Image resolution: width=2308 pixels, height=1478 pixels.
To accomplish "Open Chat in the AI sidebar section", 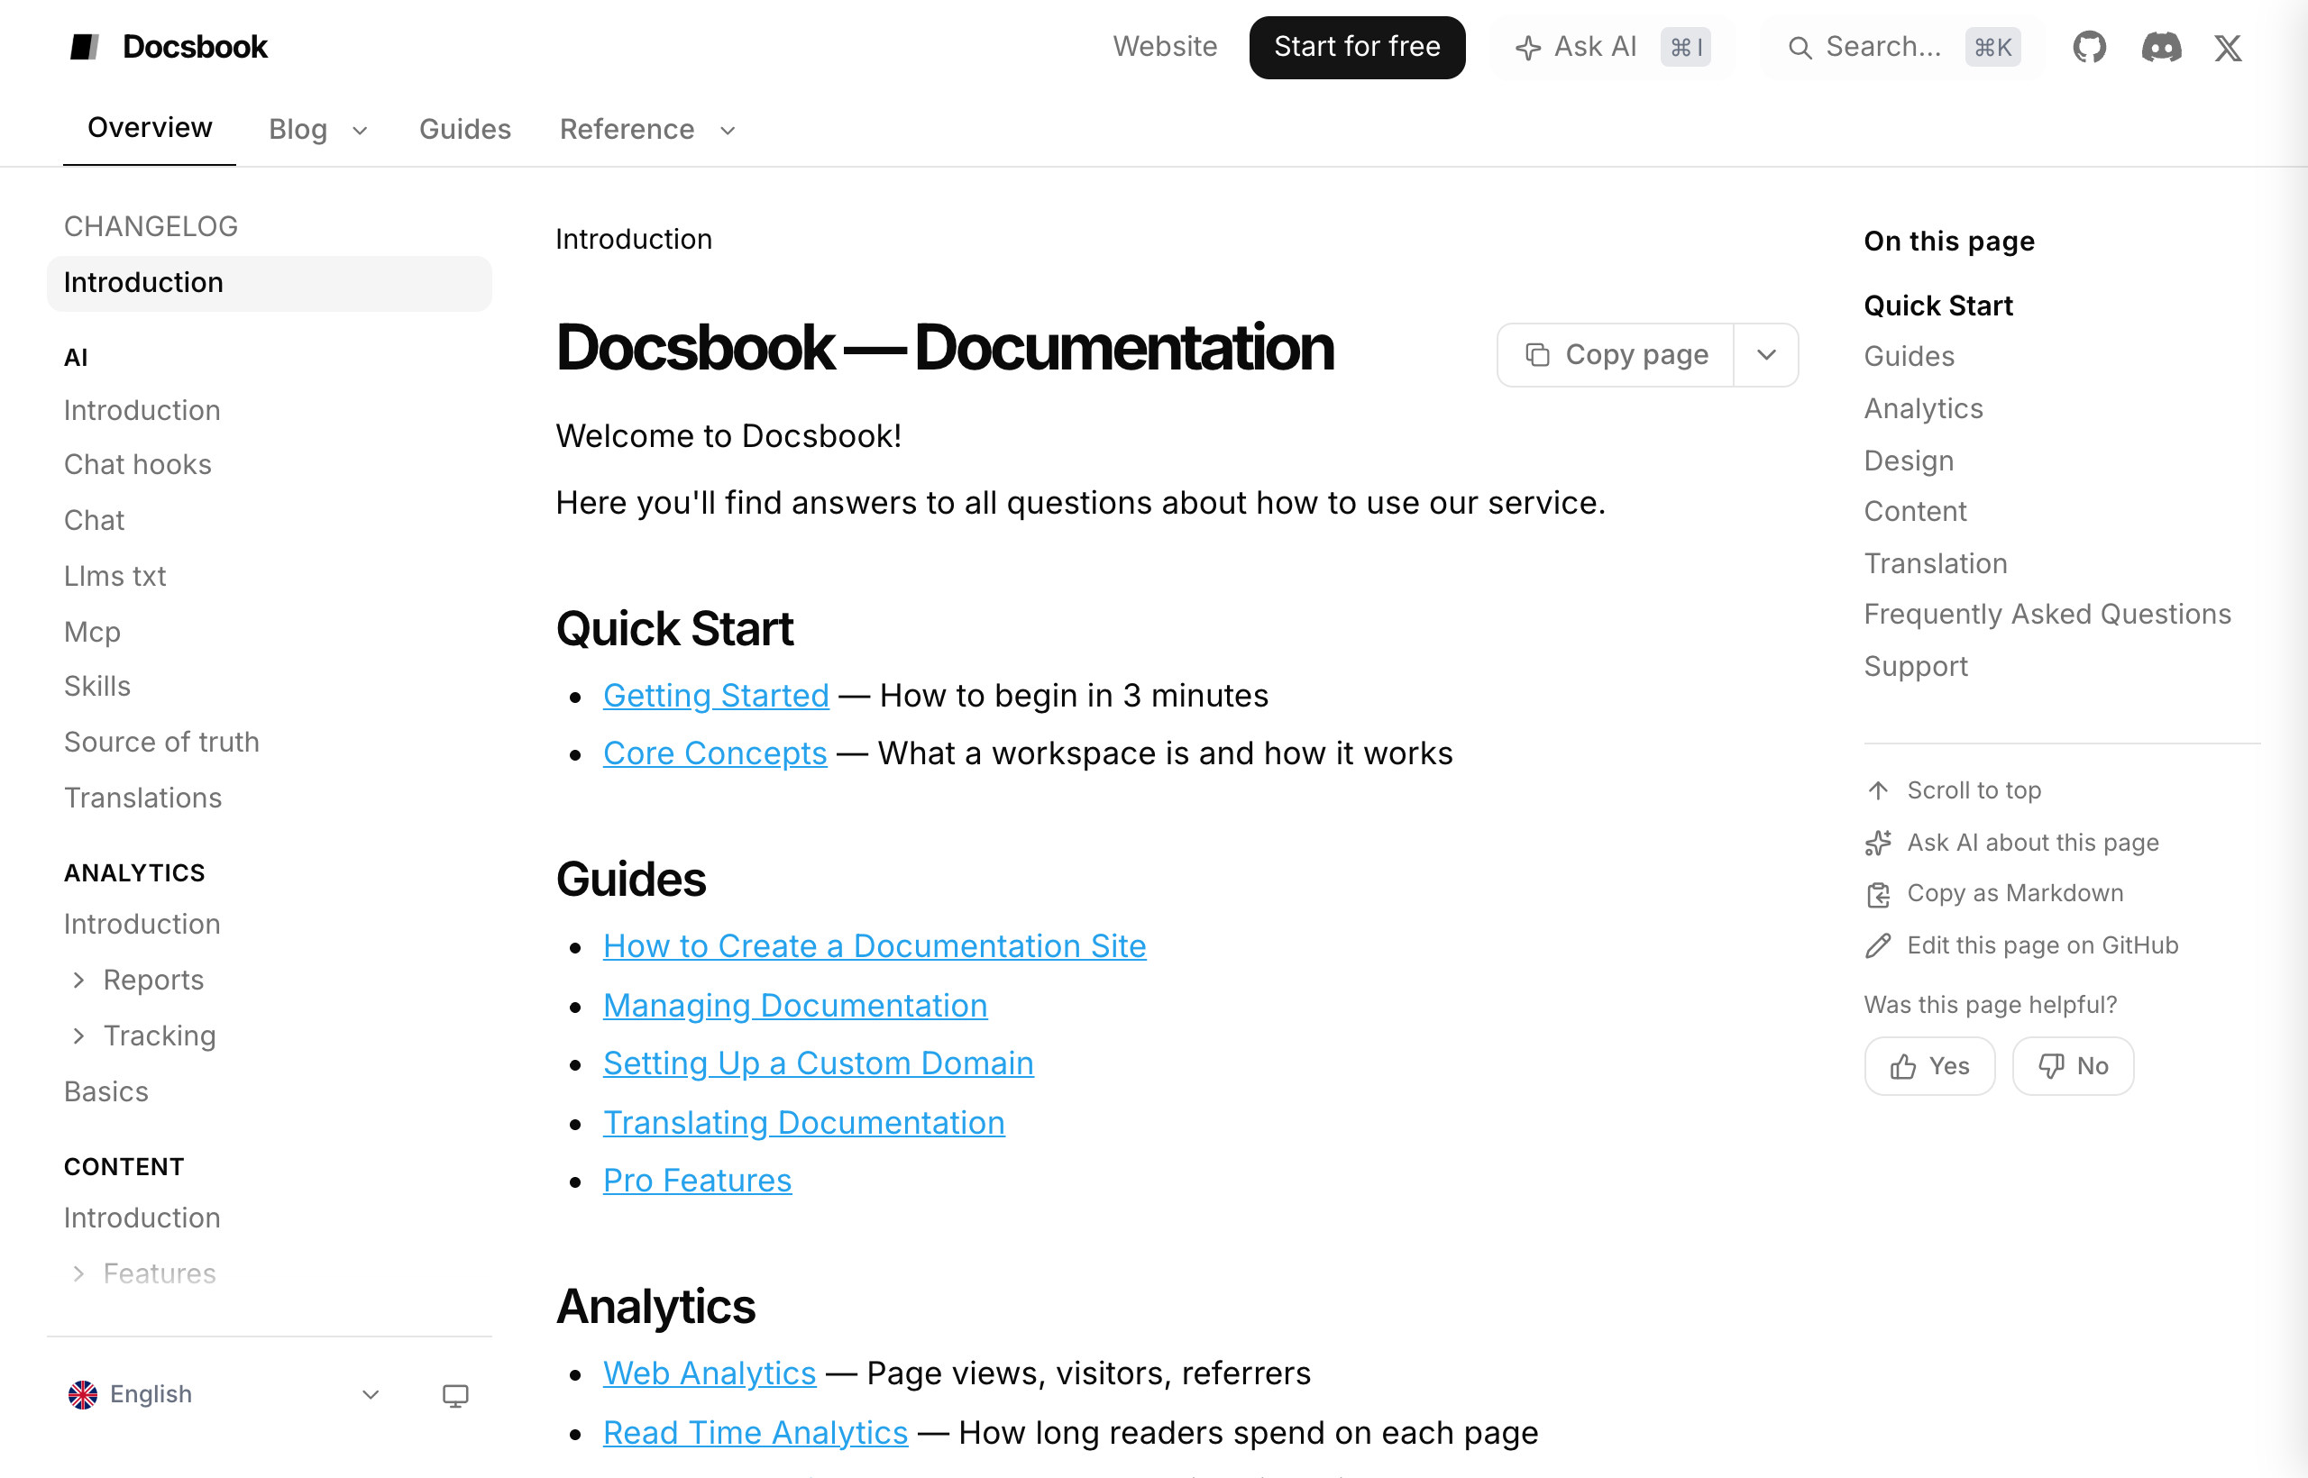I will (x=94, y=520).
